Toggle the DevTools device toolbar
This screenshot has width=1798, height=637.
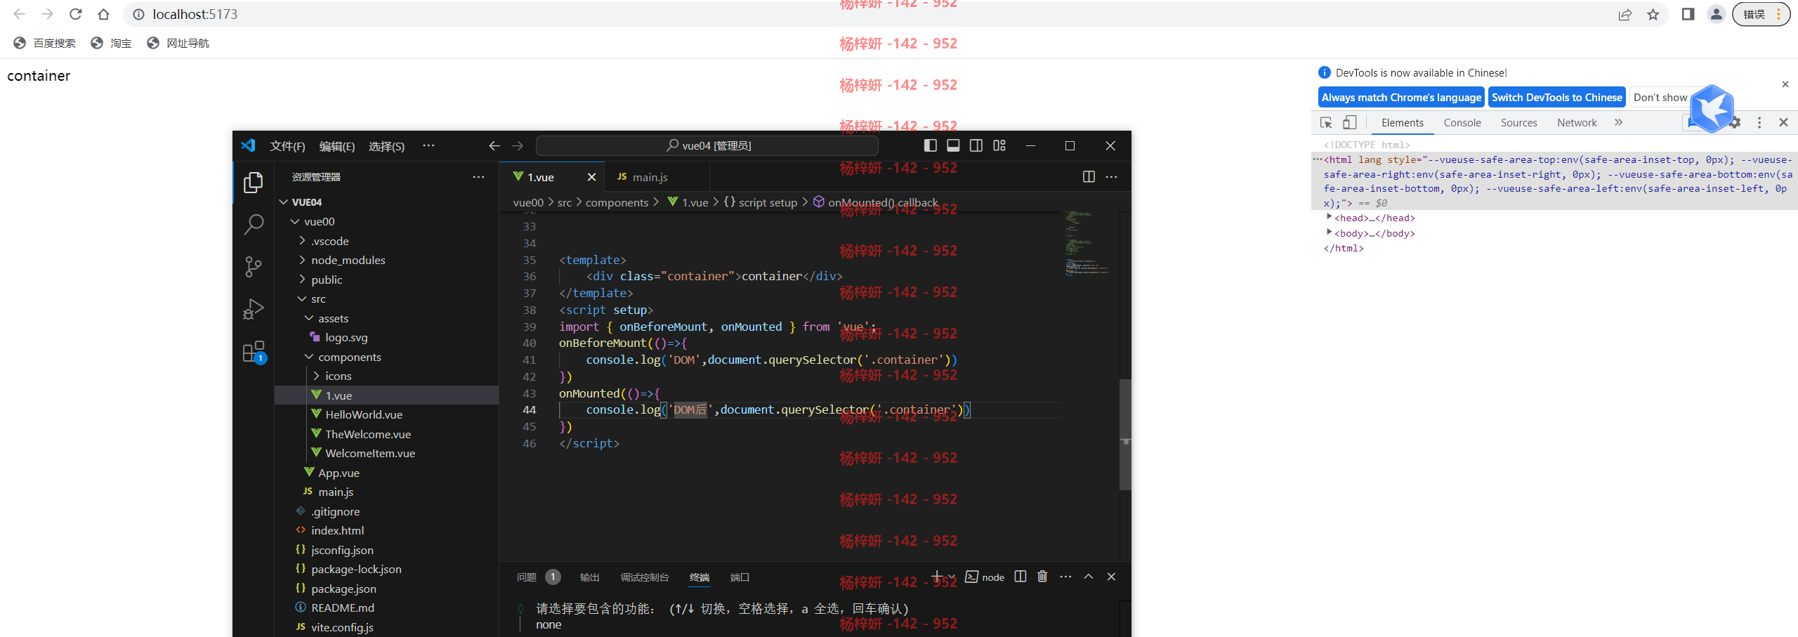1349,122
